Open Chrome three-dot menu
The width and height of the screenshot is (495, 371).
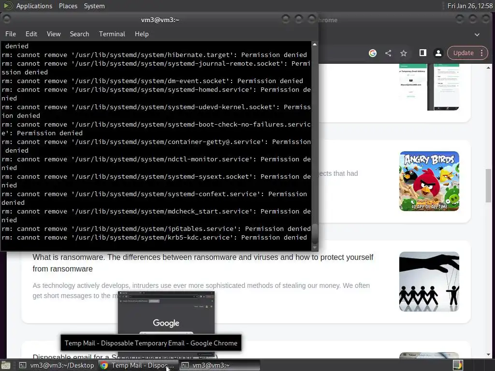(482, 53)
